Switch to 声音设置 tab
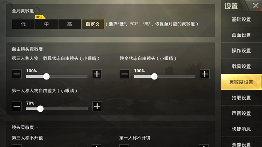 [x=241, y=113]
